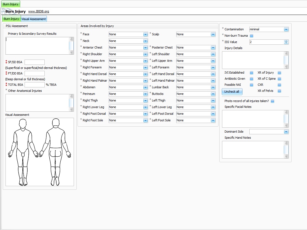Mark Photo record of all injuries taken

pos(272,101)
